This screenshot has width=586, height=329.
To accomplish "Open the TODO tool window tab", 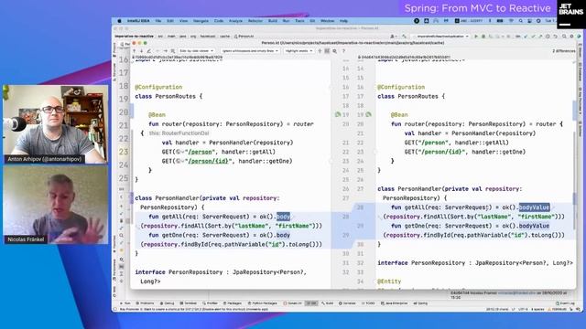I will point(368,303).
